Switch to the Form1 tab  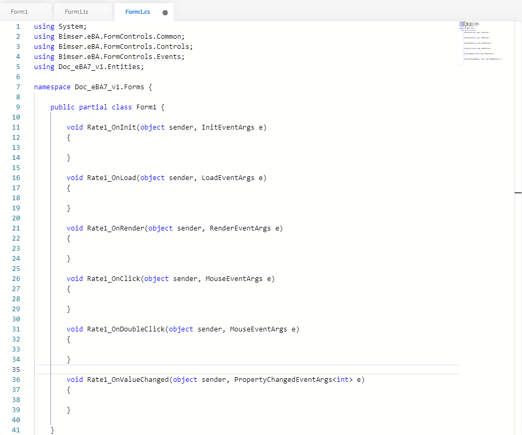pyautogui.click(x=19, y=12)
